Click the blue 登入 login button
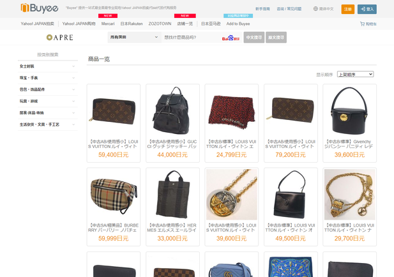 pos(367,9)
